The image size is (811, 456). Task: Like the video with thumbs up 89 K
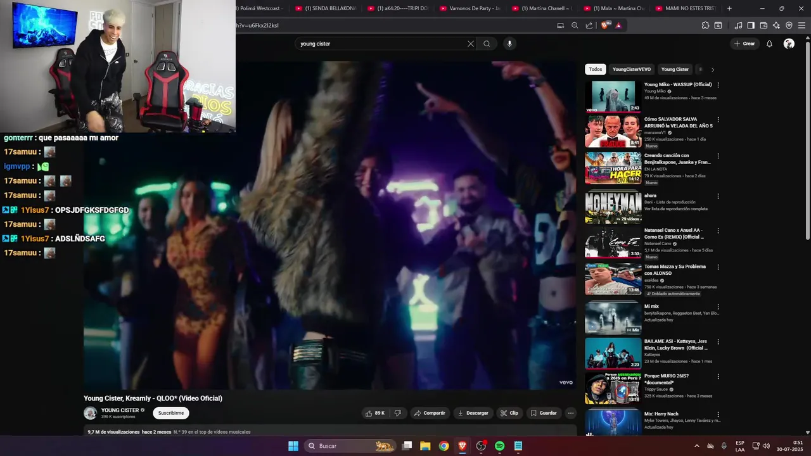[x=374, y=413]
